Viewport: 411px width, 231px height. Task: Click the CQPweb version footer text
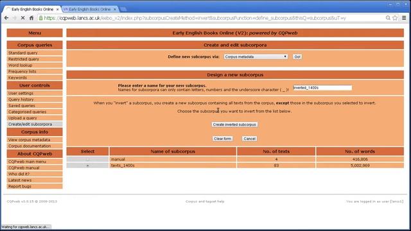click(x=31, y=201)
